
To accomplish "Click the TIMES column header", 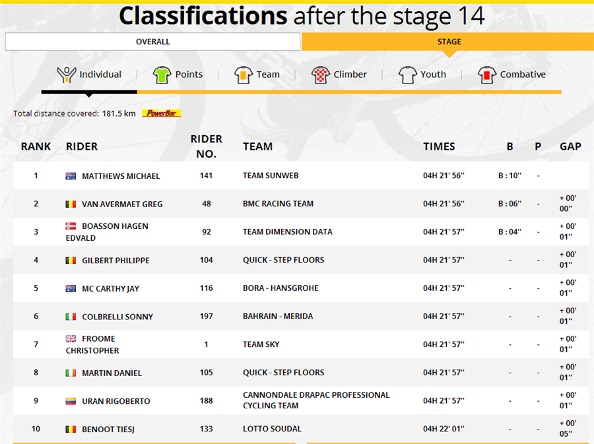I will pyautogui.click(x=439, y=146).
